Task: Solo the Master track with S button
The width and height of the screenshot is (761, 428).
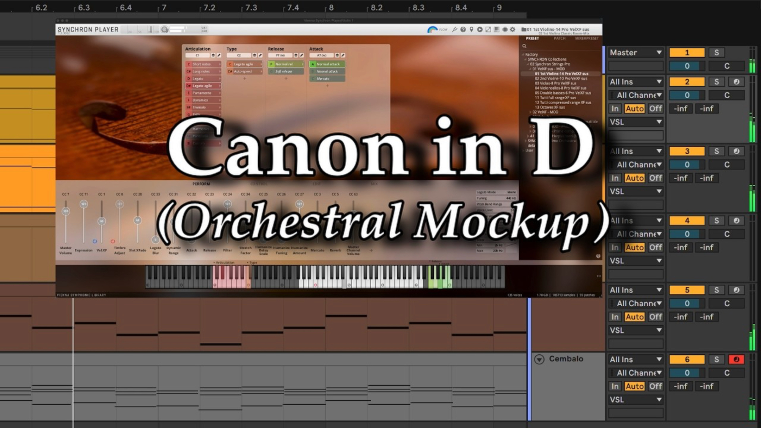Action: [x=716, y=53]
